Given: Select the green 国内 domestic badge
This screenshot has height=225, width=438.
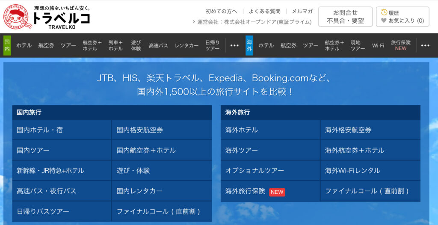Looking at the screenshot, I should click(7, 45).
